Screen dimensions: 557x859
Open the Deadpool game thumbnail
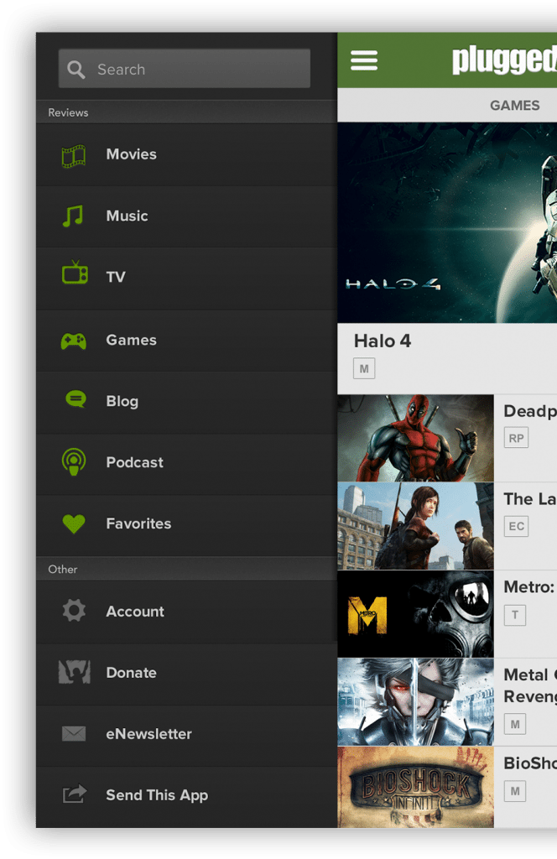pos(416,438)
